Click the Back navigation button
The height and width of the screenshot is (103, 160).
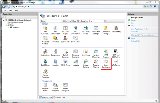click(x=4, y=7)
